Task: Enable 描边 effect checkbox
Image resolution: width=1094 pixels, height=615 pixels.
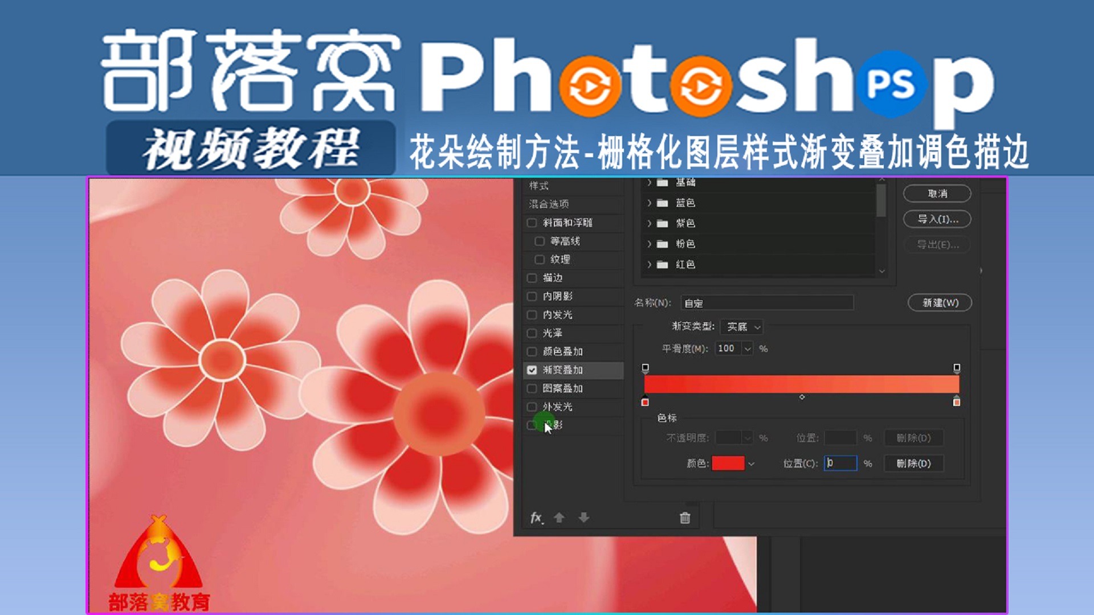Action: tap(532, 278)
